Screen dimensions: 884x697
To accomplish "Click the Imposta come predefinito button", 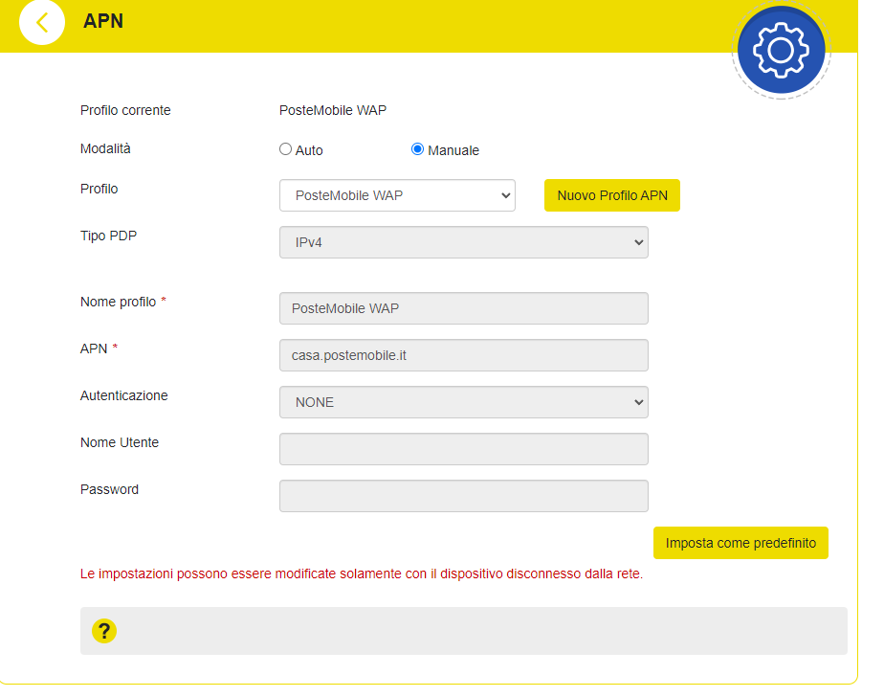I will (x=740, y=543).
